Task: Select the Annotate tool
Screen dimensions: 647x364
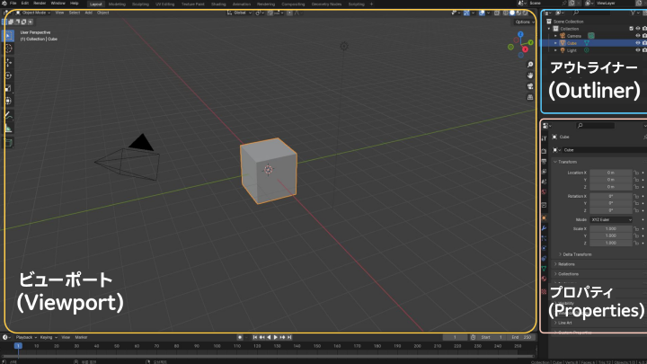Action: point(8,116)
